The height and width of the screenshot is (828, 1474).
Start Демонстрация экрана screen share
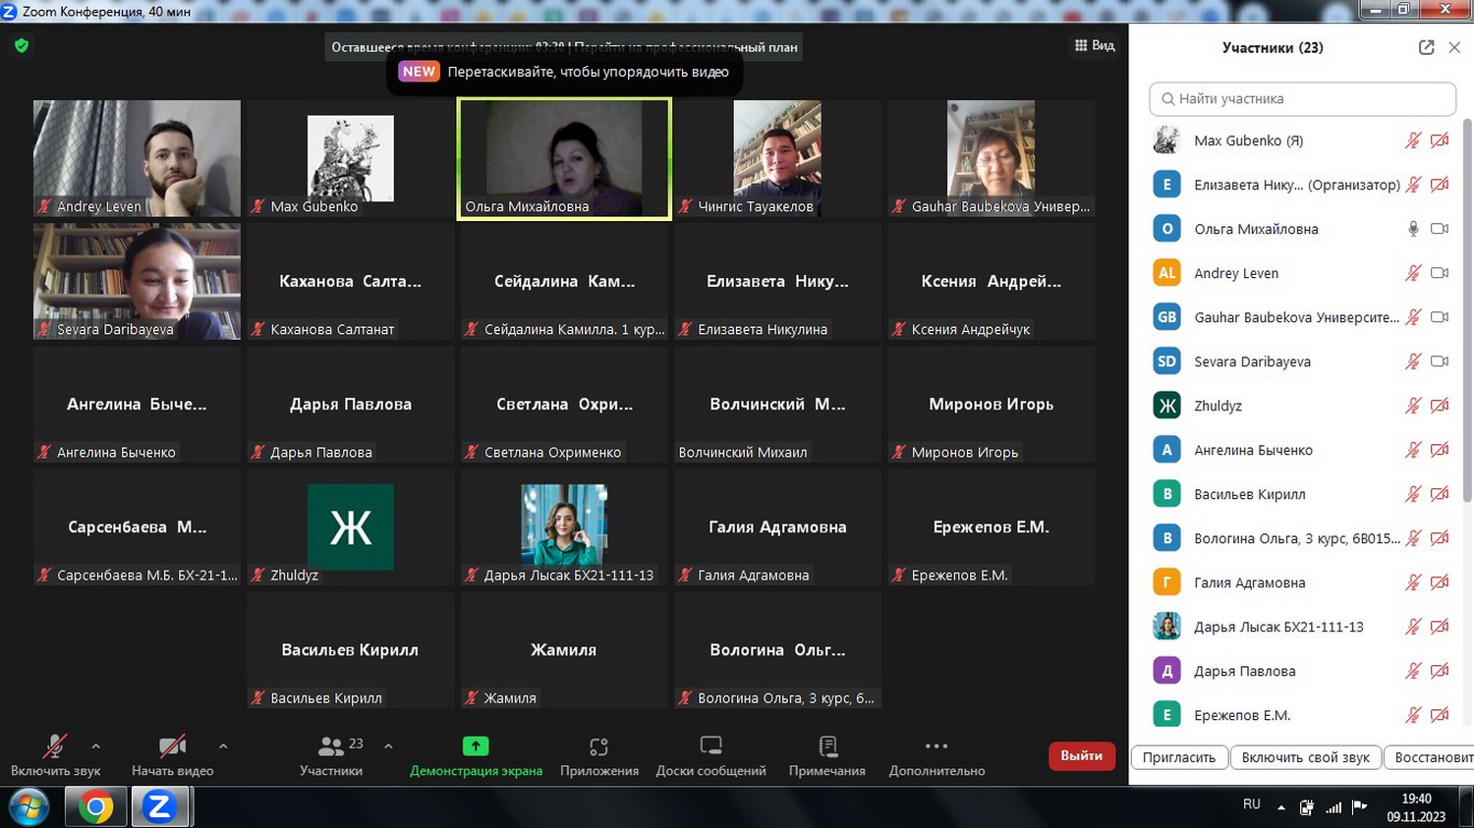(476, 754)
